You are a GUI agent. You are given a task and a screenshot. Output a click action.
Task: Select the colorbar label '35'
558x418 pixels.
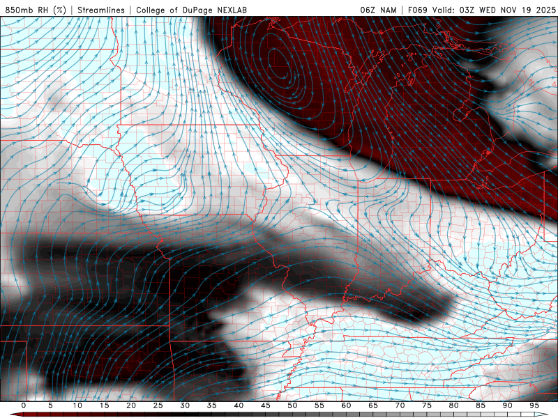212,405
